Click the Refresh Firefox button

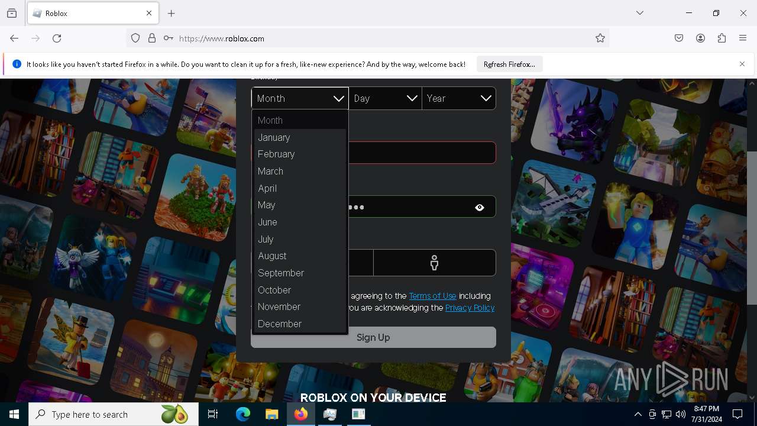[x=509, y=64]
